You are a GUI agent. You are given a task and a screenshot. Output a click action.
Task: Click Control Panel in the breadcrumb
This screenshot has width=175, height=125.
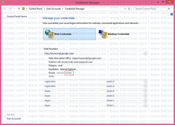pyautogui.click(x=36, y=9)
